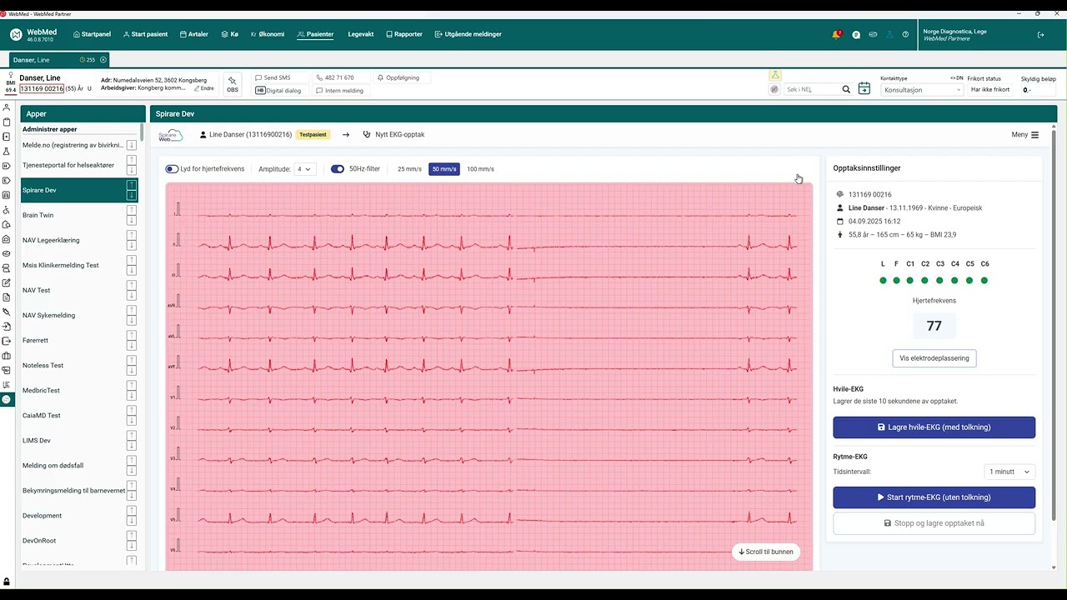This screenshot has height=600, width=1067.
Task: Click the lab flask icon in header
Action: tap(889, 34)
